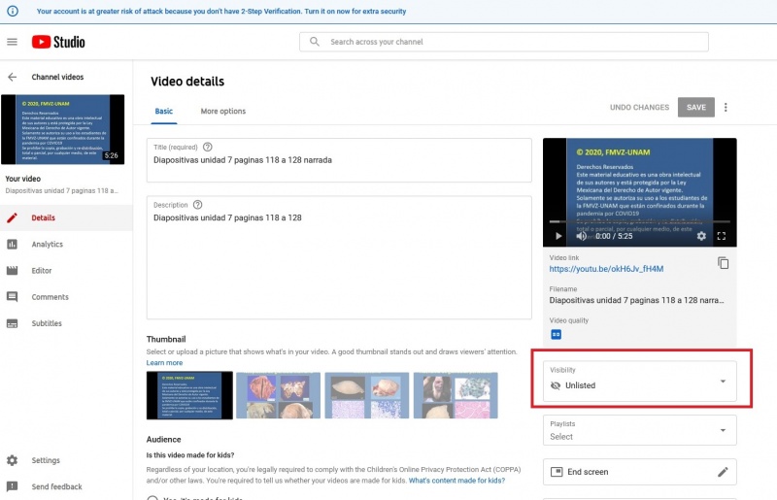Click into the Title text field
777x500 pixels.
coord(339,160)
